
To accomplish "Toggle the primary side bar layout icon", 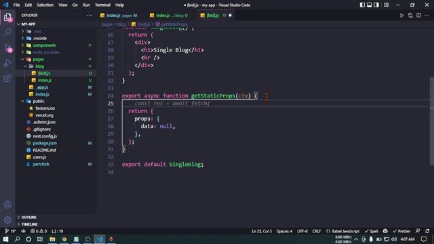I will 362,5.
